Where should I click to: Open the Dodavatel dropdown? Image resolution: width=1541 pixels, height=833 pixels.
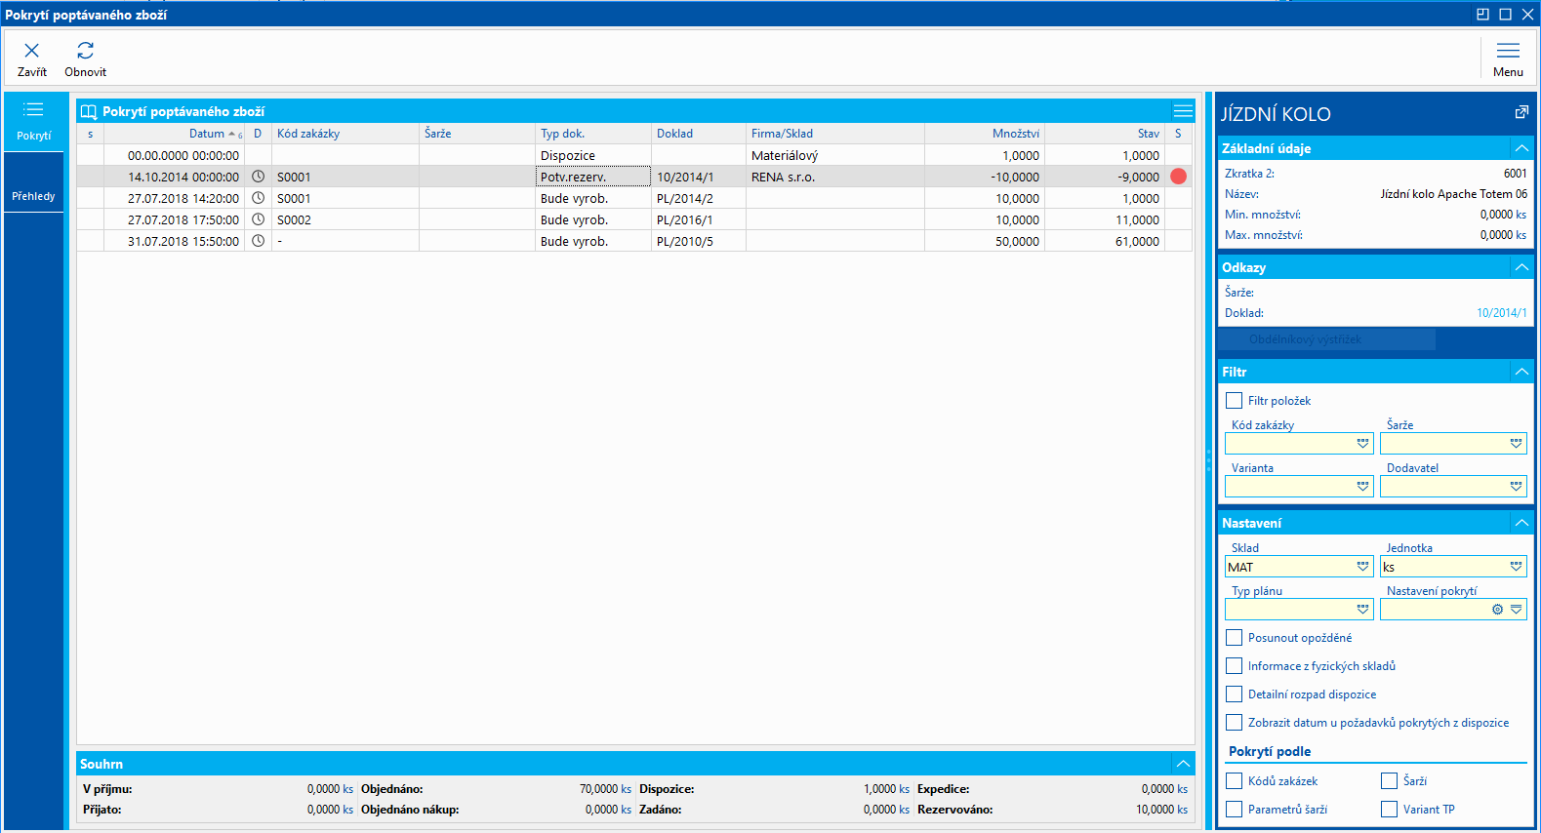tap(1517, 487)
